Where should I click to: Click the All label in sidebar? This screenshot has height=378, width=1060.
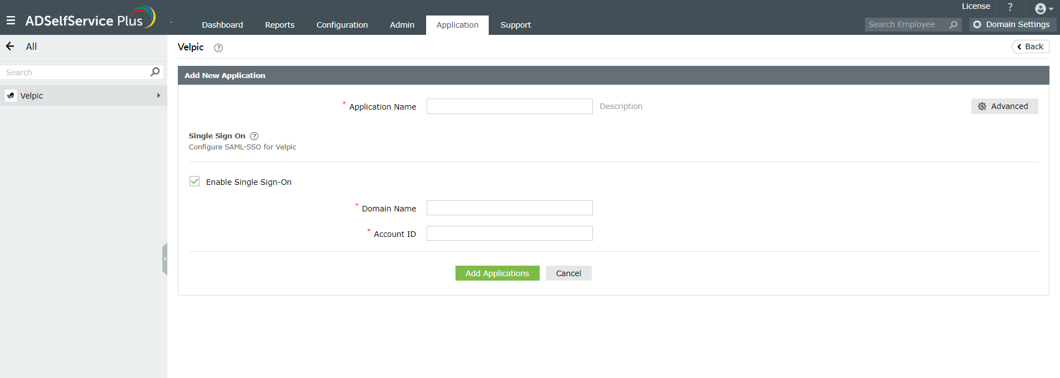[31, 46]
